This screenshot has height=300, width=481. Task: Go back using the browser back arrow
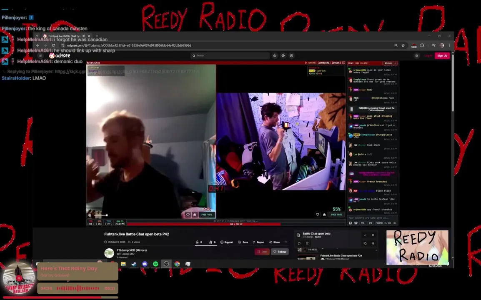tap(38, 45)
